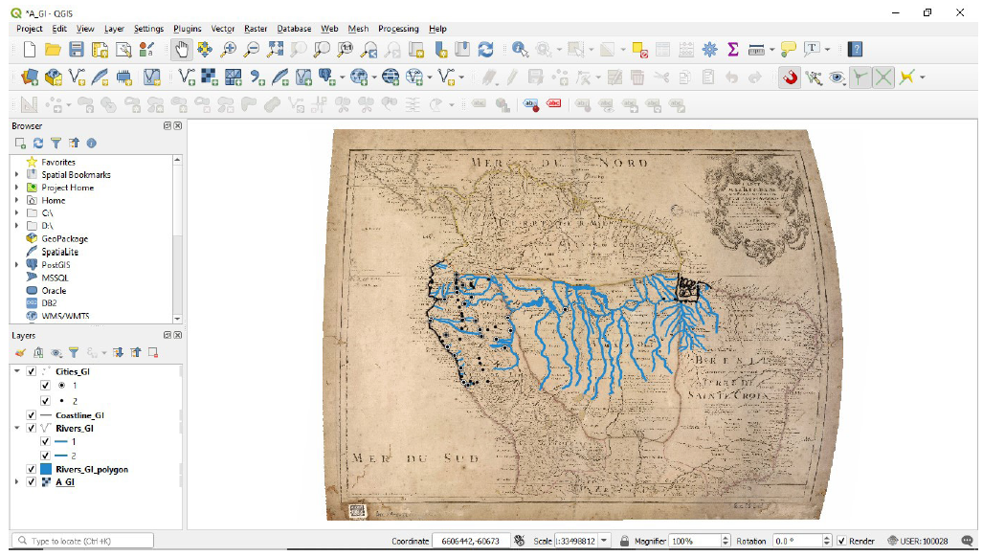This screenshot has width=983, height=556.
Task: Click the Type to locate search field
Action: (x=84, y=542)
